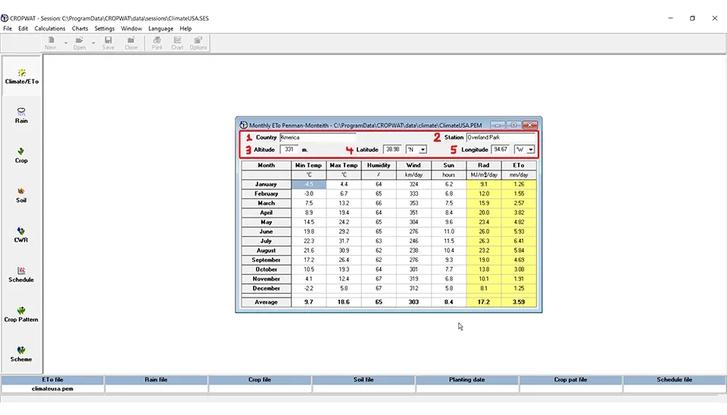Screen dimensions: 727x415
Task: Select January Min Temp cell
Action: coord(309,184)
